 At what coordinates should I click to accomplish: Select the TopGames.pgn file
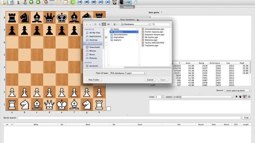coord(151,45)
